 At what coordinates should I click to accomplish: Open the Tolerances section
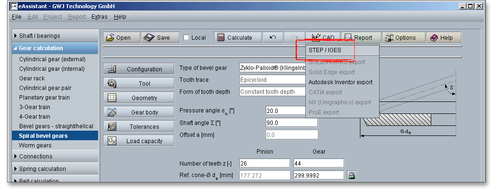(x=139, y=126)
